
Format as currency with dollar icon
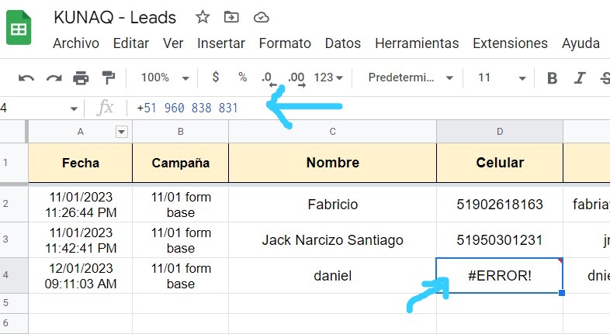coord(216,77)
